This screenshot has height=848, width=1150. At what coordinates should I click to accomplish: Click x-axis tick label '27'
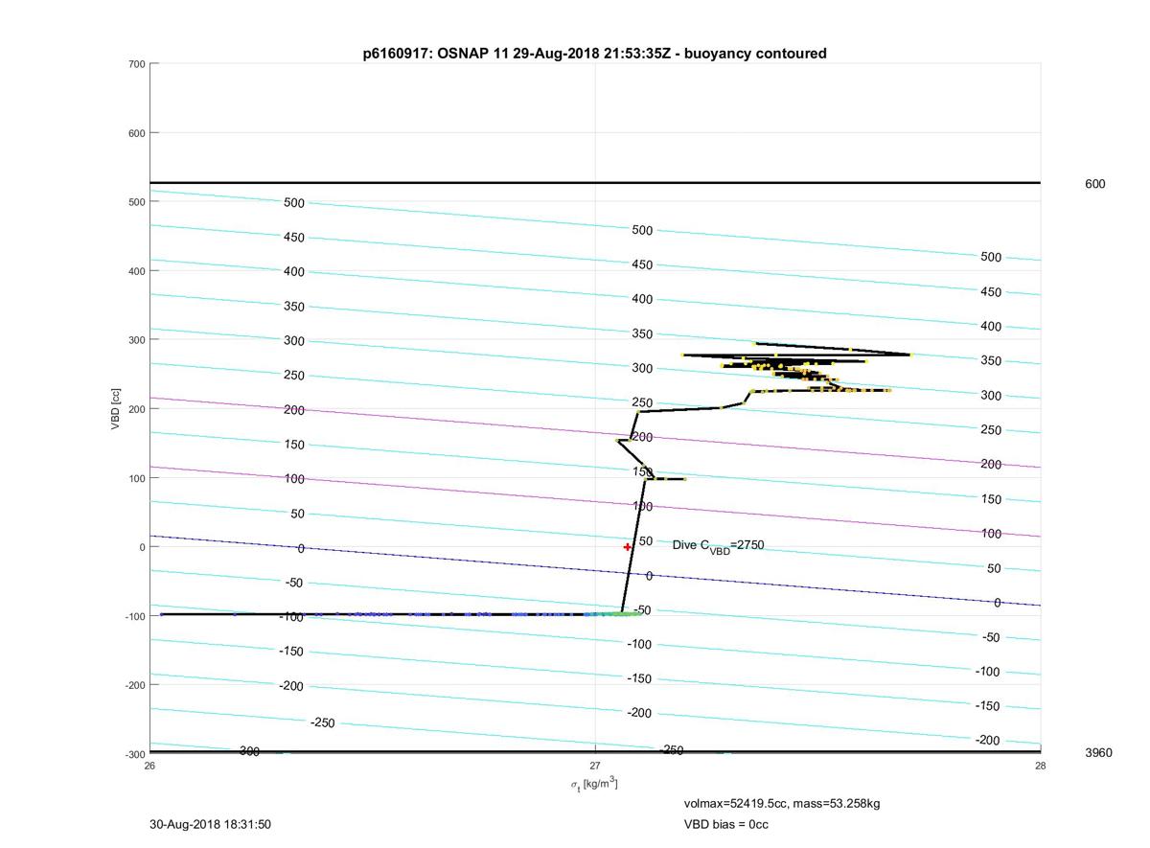point(595,765)
